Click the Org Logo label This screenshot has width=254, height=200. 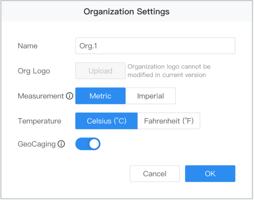tap(34, 71)
